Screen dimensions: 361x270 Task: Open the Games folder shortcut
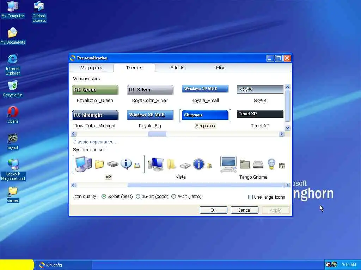pos(13,195)
